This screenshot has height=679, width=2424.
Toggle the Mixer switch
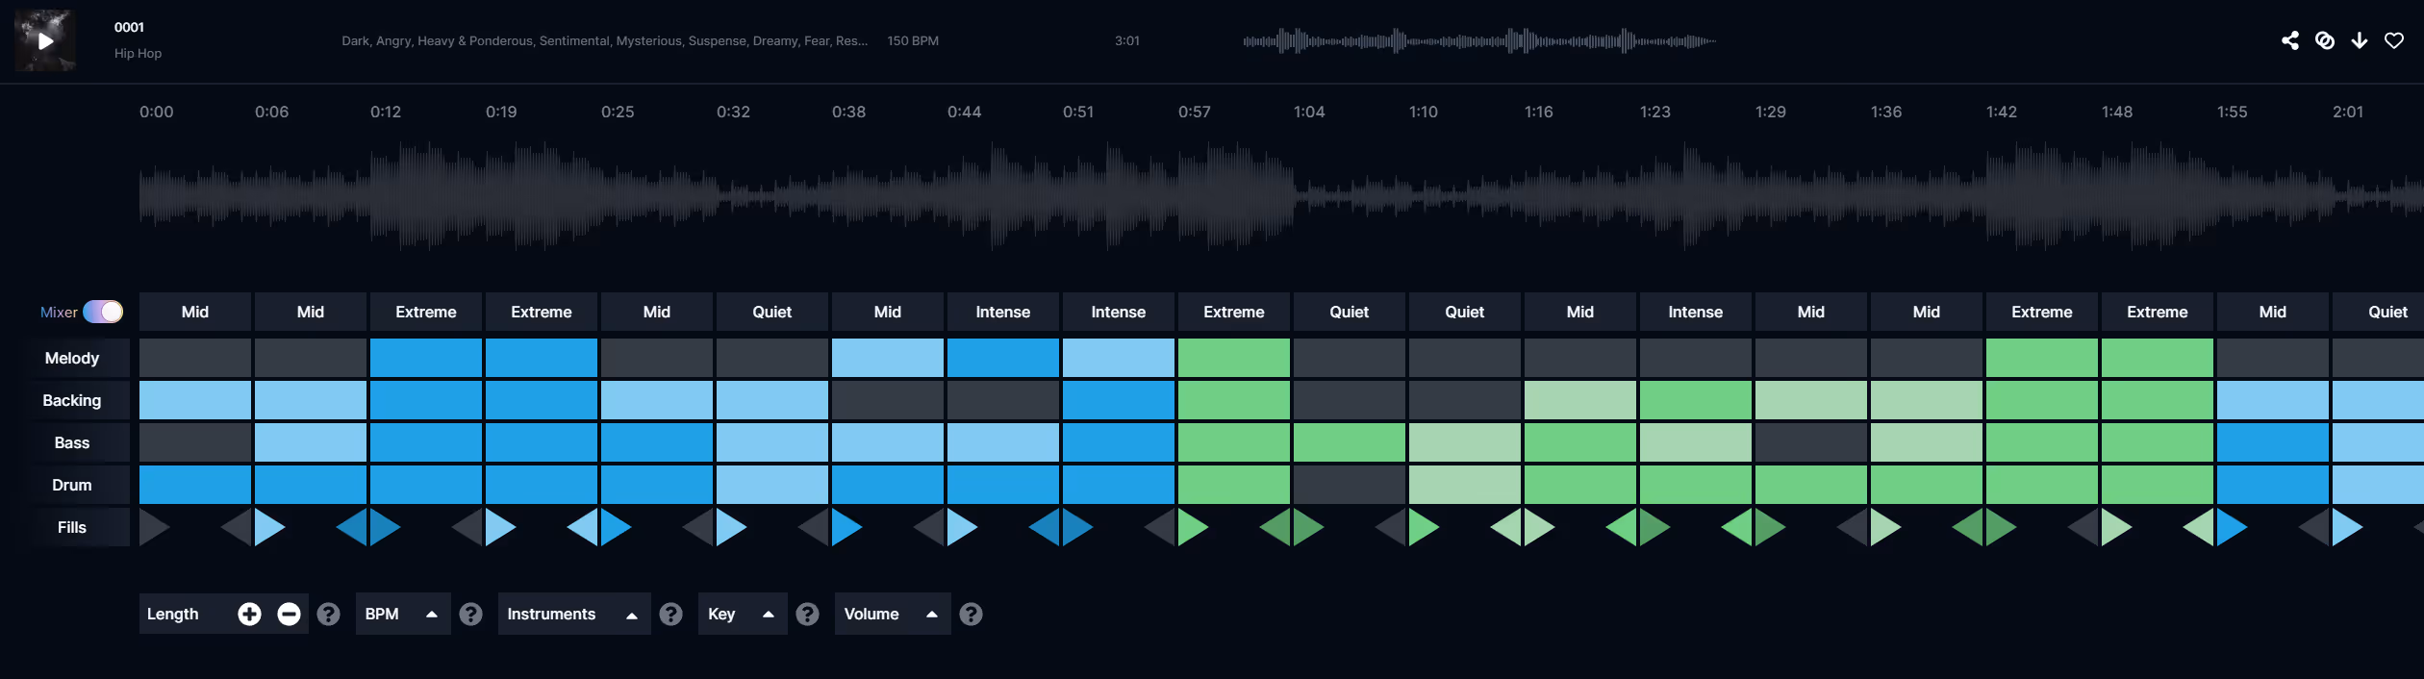[x=103, y=312]
